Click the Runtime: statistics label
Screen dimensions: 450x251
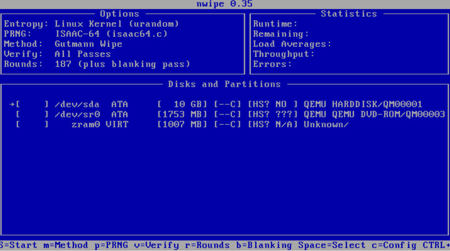pyautogui.click(x=275, y=24)
